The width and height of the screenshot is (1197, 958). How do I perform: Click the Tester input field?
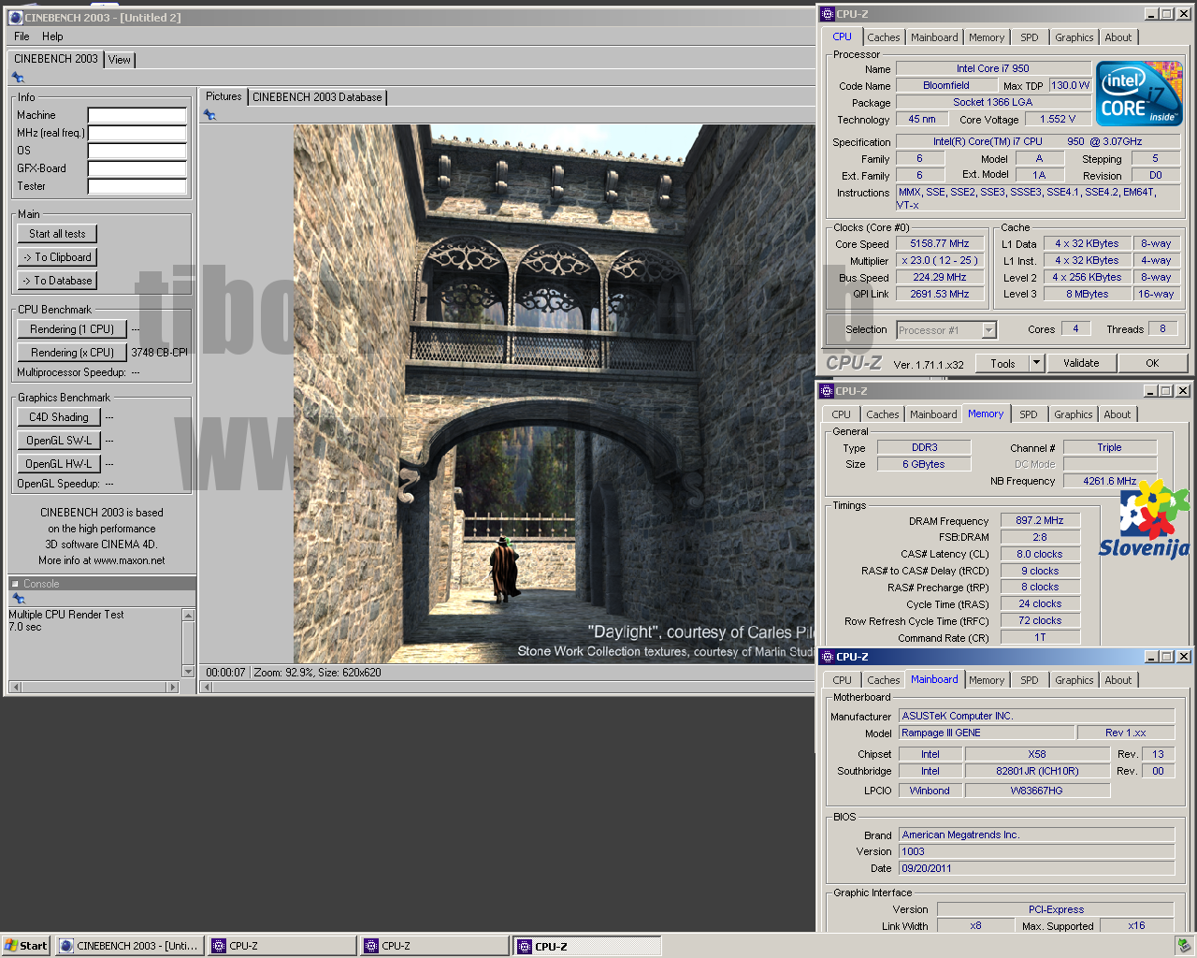pyautogui.click(x=137, y=186)
